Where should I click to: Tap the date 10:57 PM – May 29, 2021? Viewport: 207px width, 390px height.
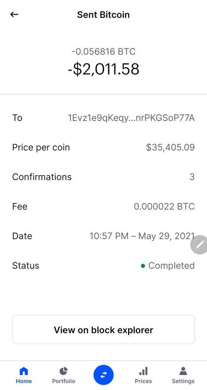click(x=142, y=236)
